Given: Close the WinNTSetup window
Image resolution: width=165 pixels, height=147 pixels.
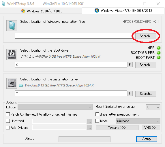Looking at the screenshot, I should tap(158, 4).
